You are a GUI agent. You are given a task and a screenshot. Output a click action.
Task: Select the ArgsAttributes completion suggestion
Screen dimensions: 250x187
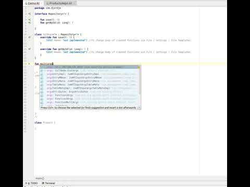pos(89,91)
